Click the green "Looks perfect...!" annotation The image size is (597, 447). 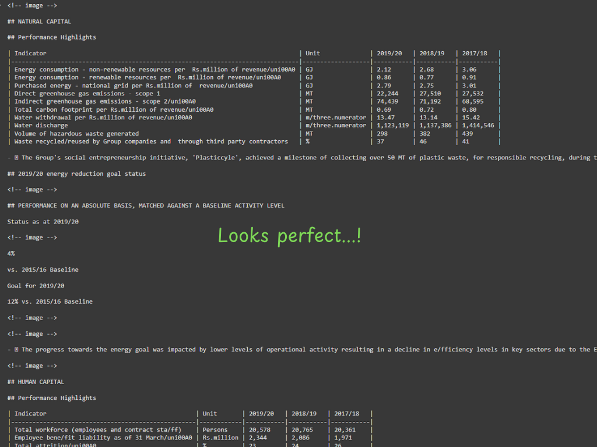289,236
